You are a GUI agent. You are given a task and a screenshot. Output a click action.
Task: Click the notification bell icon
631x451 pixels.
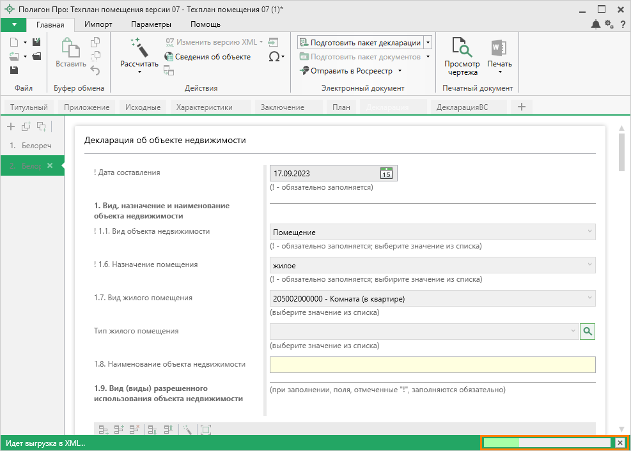596,24
